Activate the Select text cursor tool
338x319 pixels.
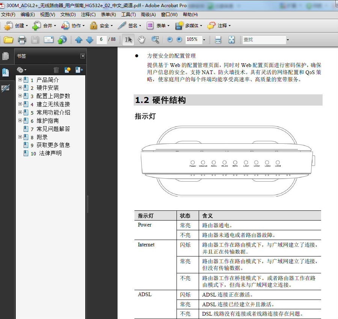click(x=128, y=40)
